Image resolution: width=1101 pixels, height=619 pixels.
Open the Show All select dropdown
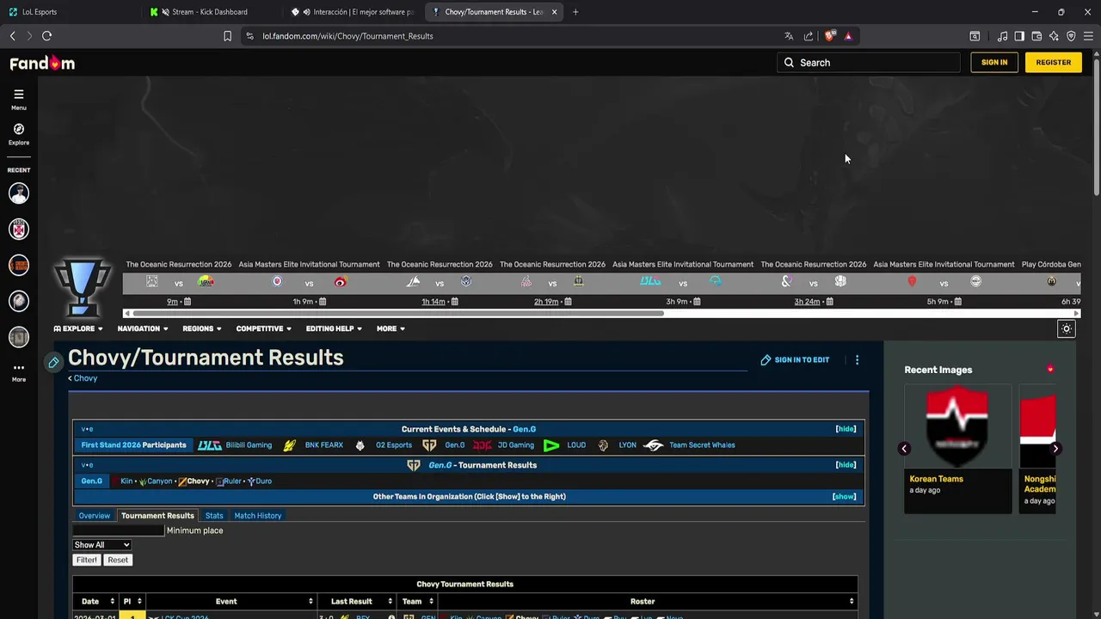tap(101, 545)
